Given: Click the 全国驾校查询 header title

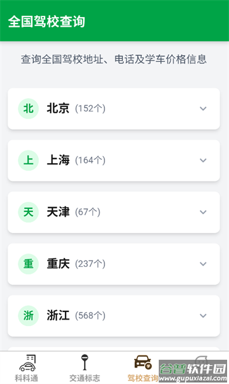Looking at the screenshot, I should point(46,22).
